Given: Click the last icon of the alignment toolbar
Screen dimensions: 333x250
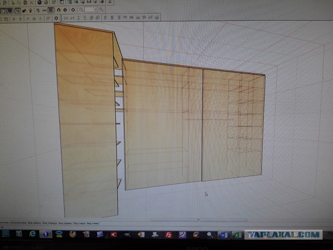Looking at the screenshot, I should pyautogui.click(x=157, y=17).
